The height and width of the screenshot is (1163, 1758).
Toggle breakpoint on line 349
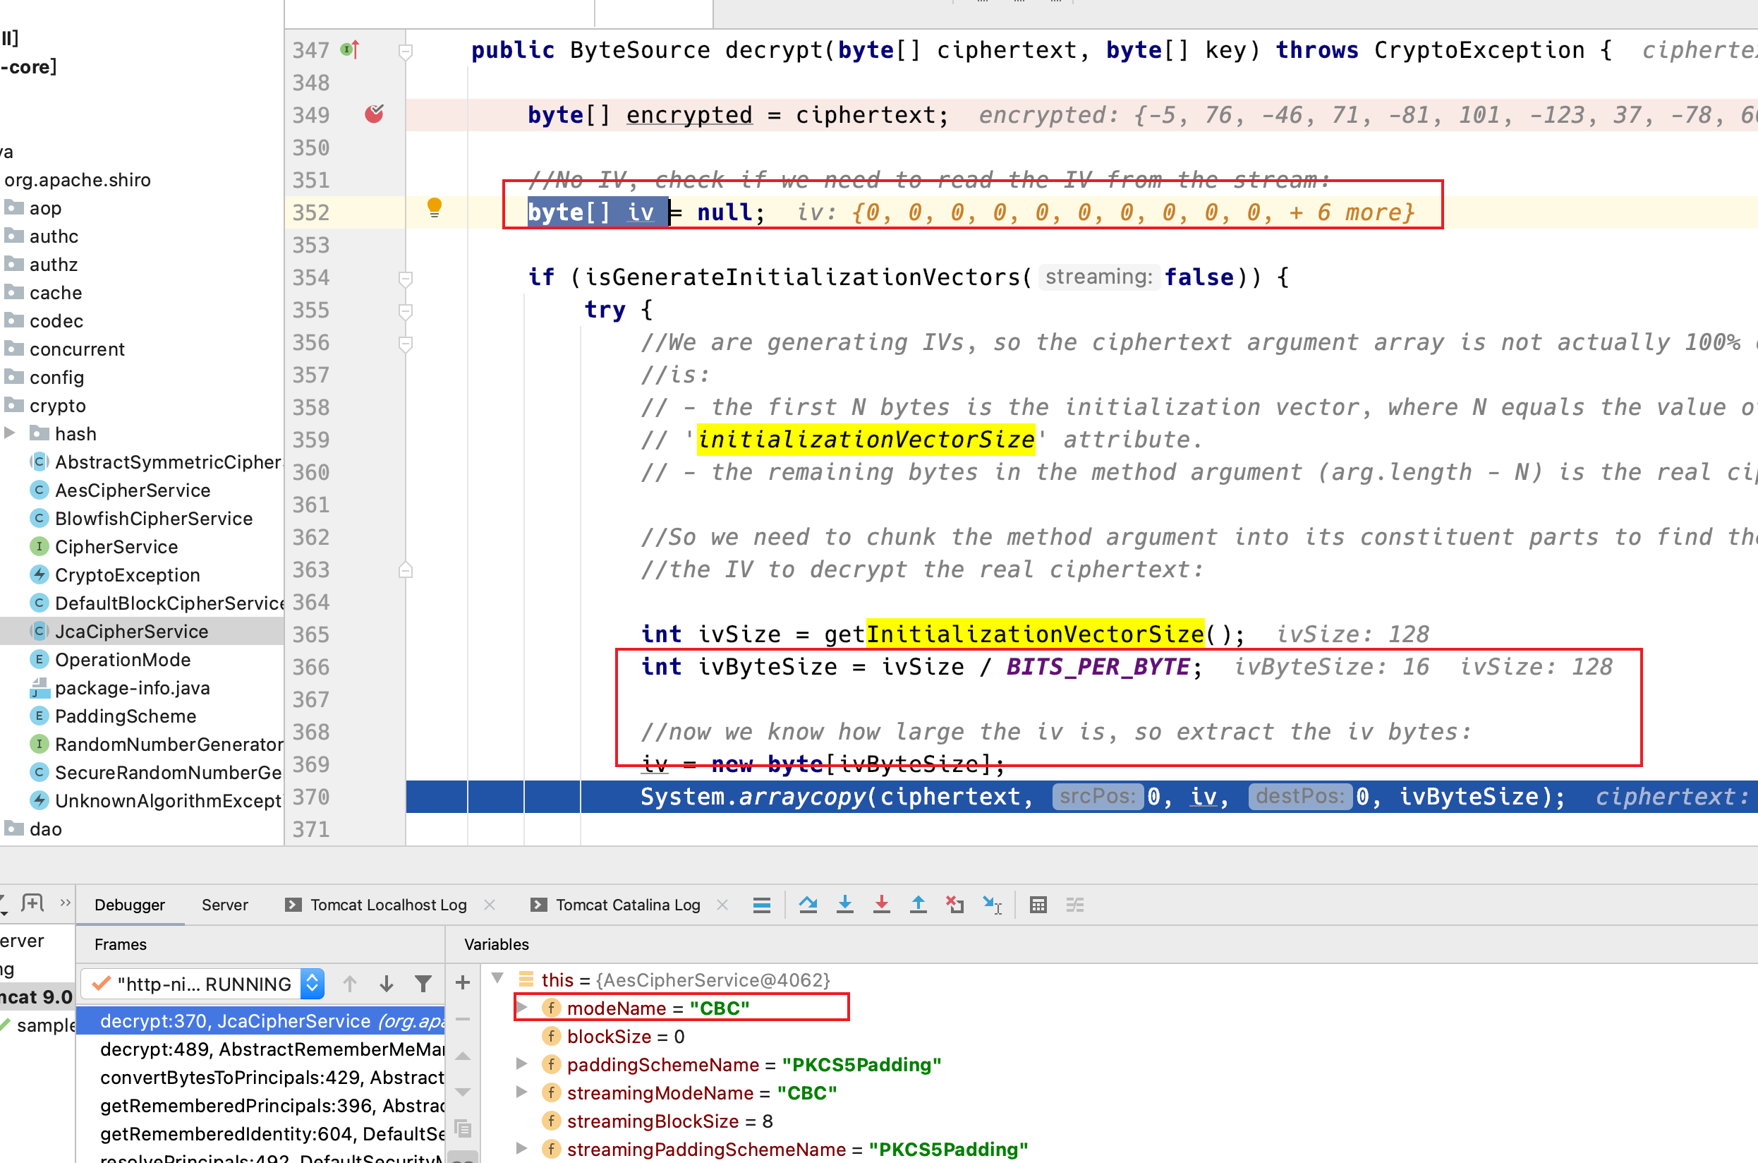click(375, 114)
